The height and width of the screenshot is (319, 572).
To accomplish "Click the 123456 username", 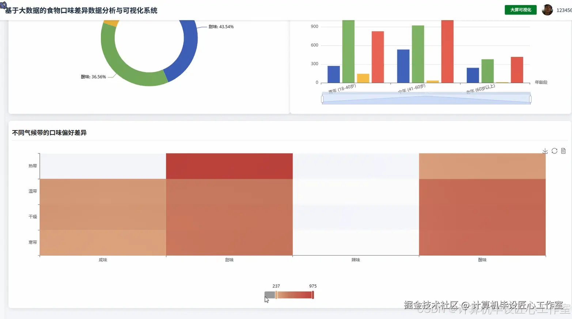I will pos(564,10).
